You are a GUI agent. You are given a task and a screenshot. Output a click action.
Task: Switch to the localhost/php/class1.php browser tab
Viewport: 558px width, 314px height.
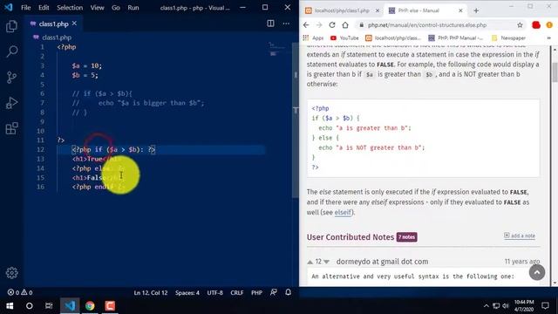coord(342,10)
